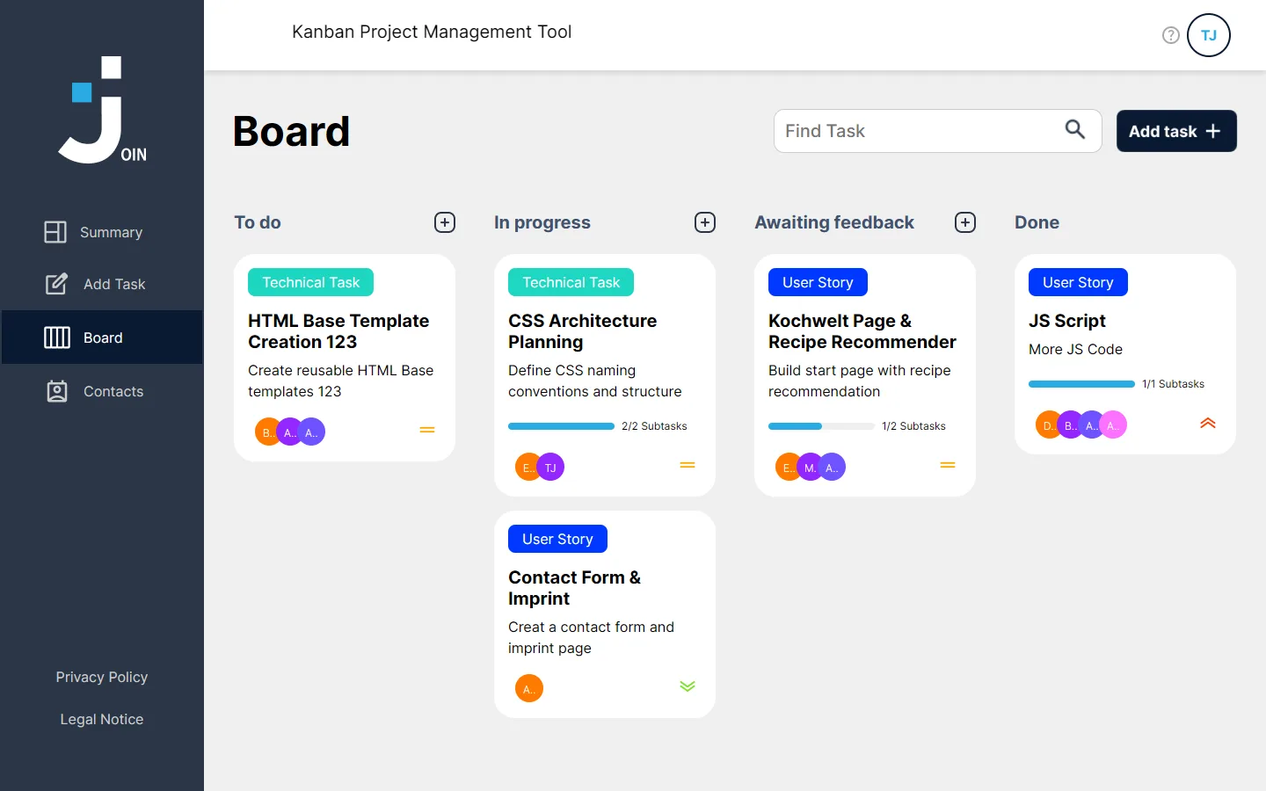Go to Summary in the sidebar
The image size is (1266, 791).
point(102,232)
